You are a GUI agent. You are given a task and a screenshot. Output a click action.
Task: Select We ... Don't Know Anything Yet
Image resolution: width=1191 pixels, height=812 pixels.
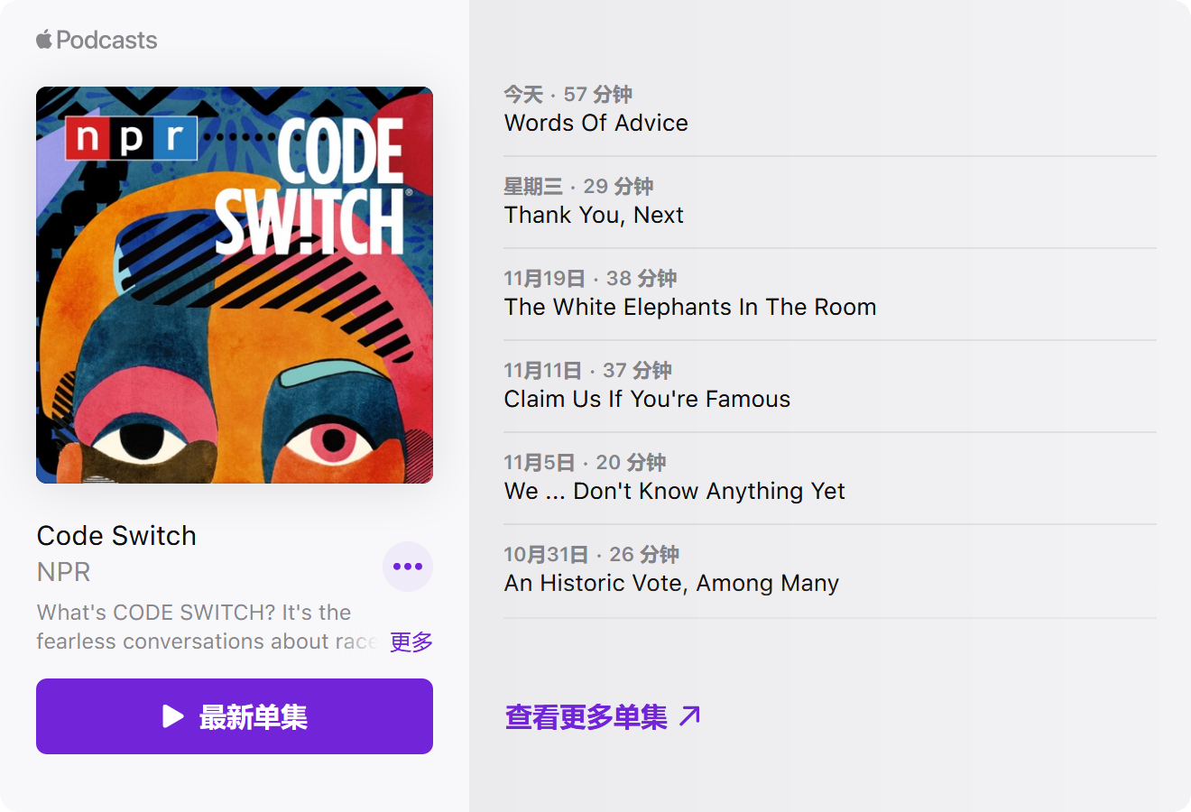coord(675,491)
